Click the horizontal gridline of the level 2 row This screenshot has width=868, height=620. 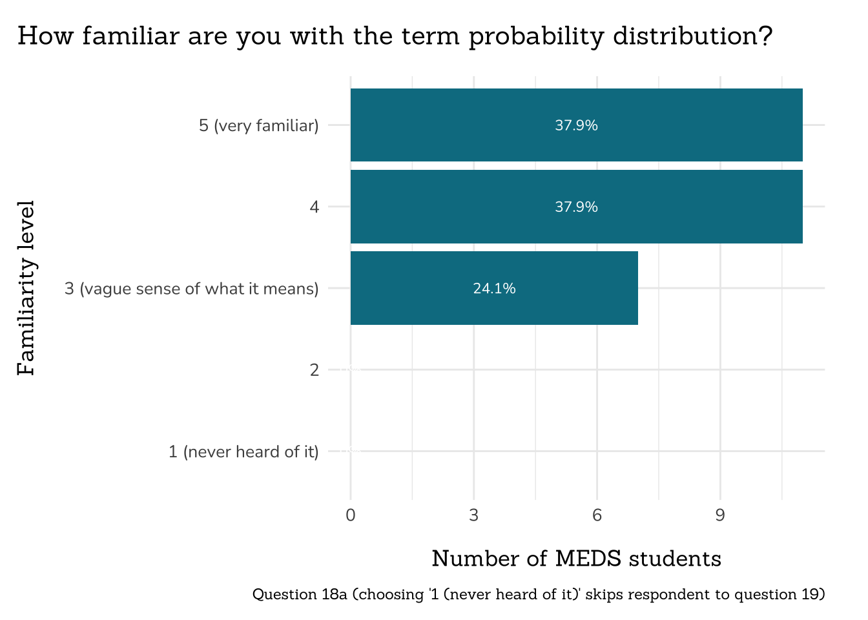pyautogui.click(x=581, y=370)
